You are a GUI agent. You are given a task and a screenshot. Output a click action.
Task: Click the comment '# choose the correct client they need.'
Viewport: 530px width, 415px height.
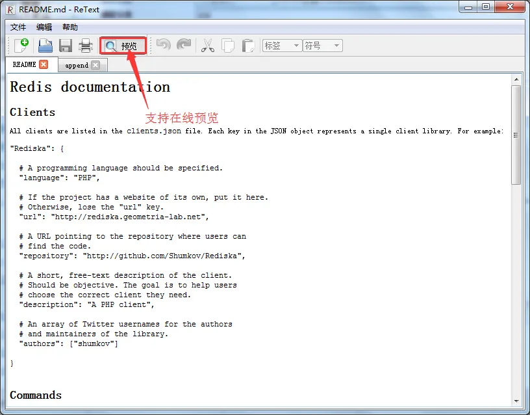click(105, 295)
